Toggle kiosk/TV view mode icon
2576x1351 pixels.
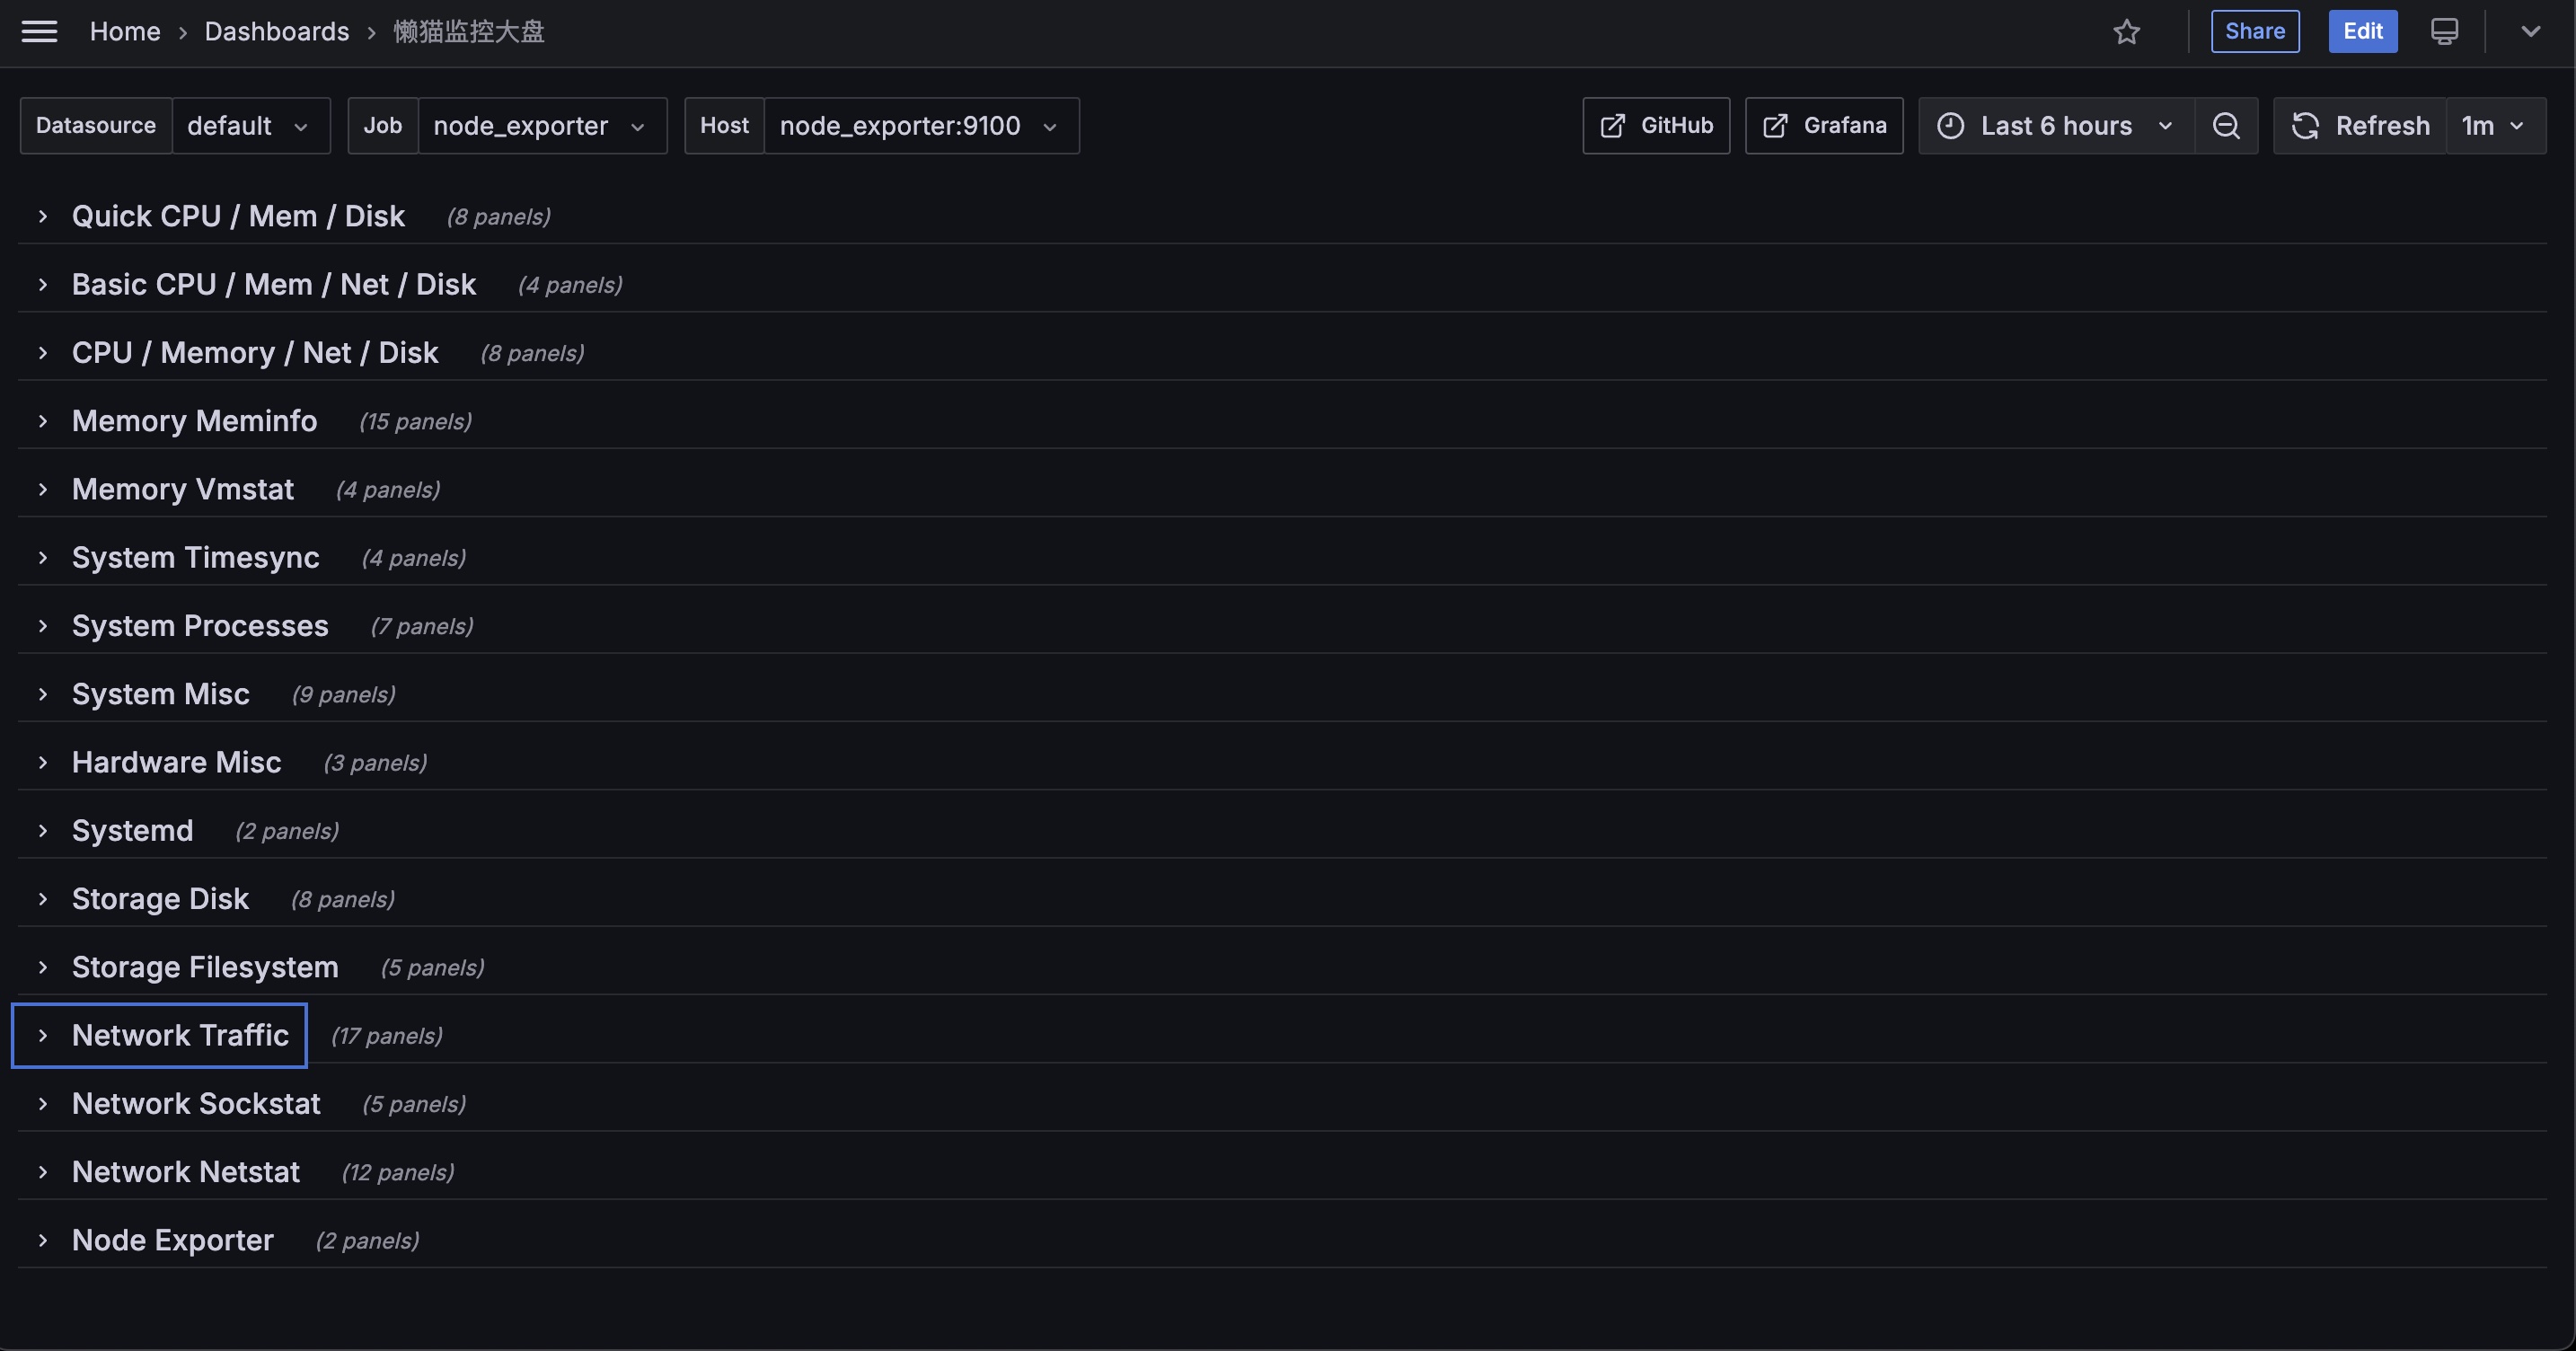(2444, 32)
